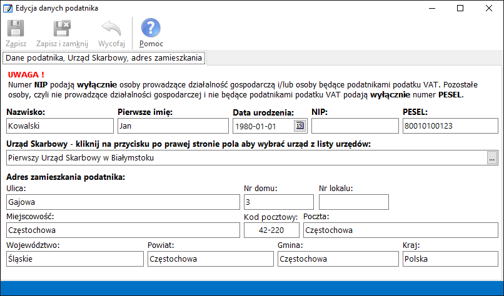Image resolution: width=504 pixels, height=296 pixels.
Task: Open Pomoc help icon
Action: [x=151, y=29]
